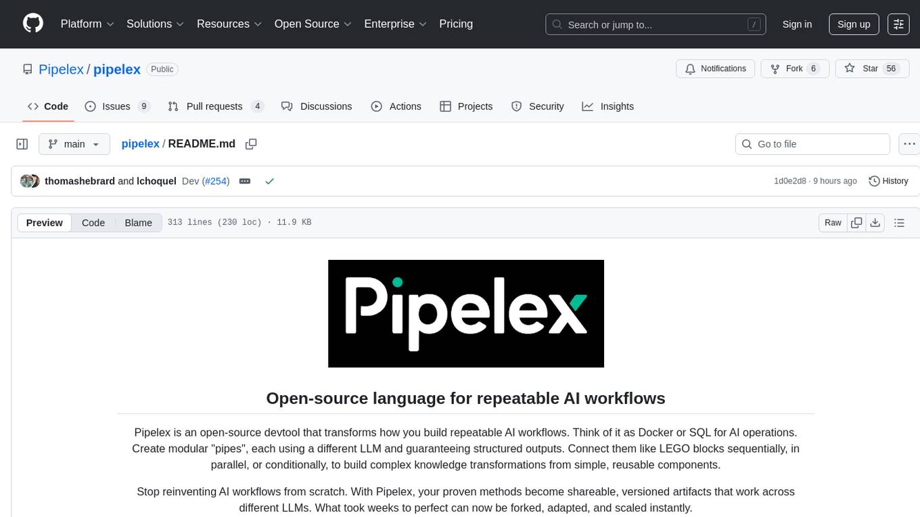Screen dimensions: 920x517
Task: Click the Sign up button
Action: [854, 24]
